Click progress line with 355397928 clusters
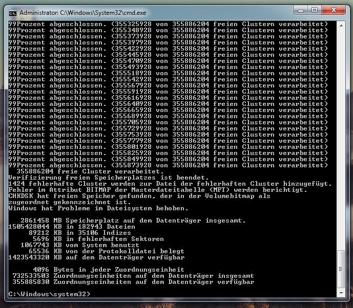The height and width of the screenshot is (308, 353). (x=168, y=42)
